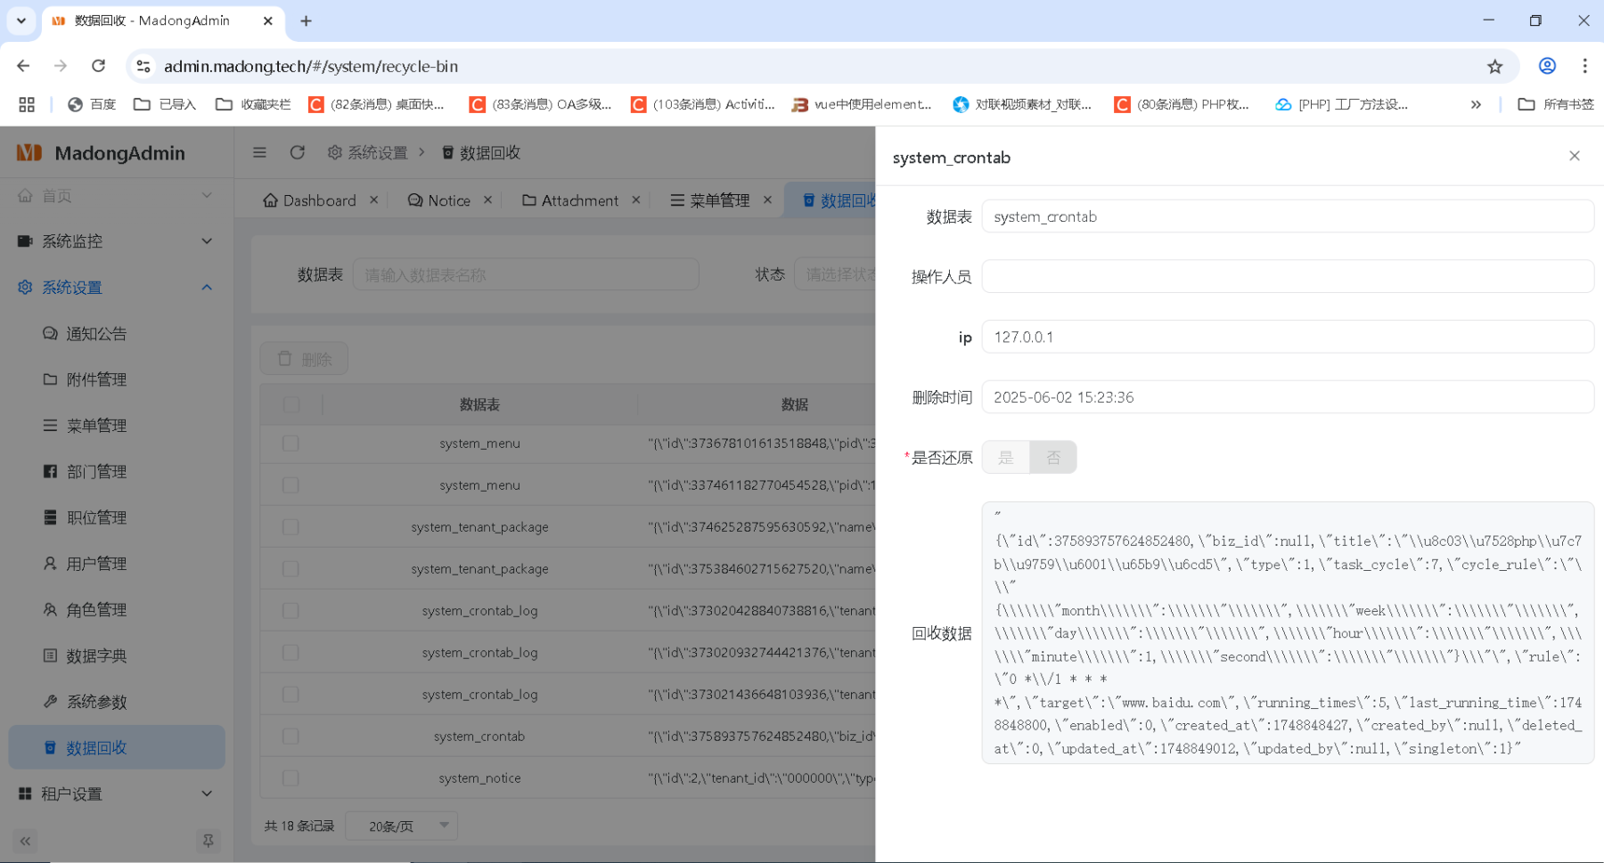Switch to the Dashboard tab
Image resolution: width=1604 pixels, height=863 pixels.
pos(309,200)
